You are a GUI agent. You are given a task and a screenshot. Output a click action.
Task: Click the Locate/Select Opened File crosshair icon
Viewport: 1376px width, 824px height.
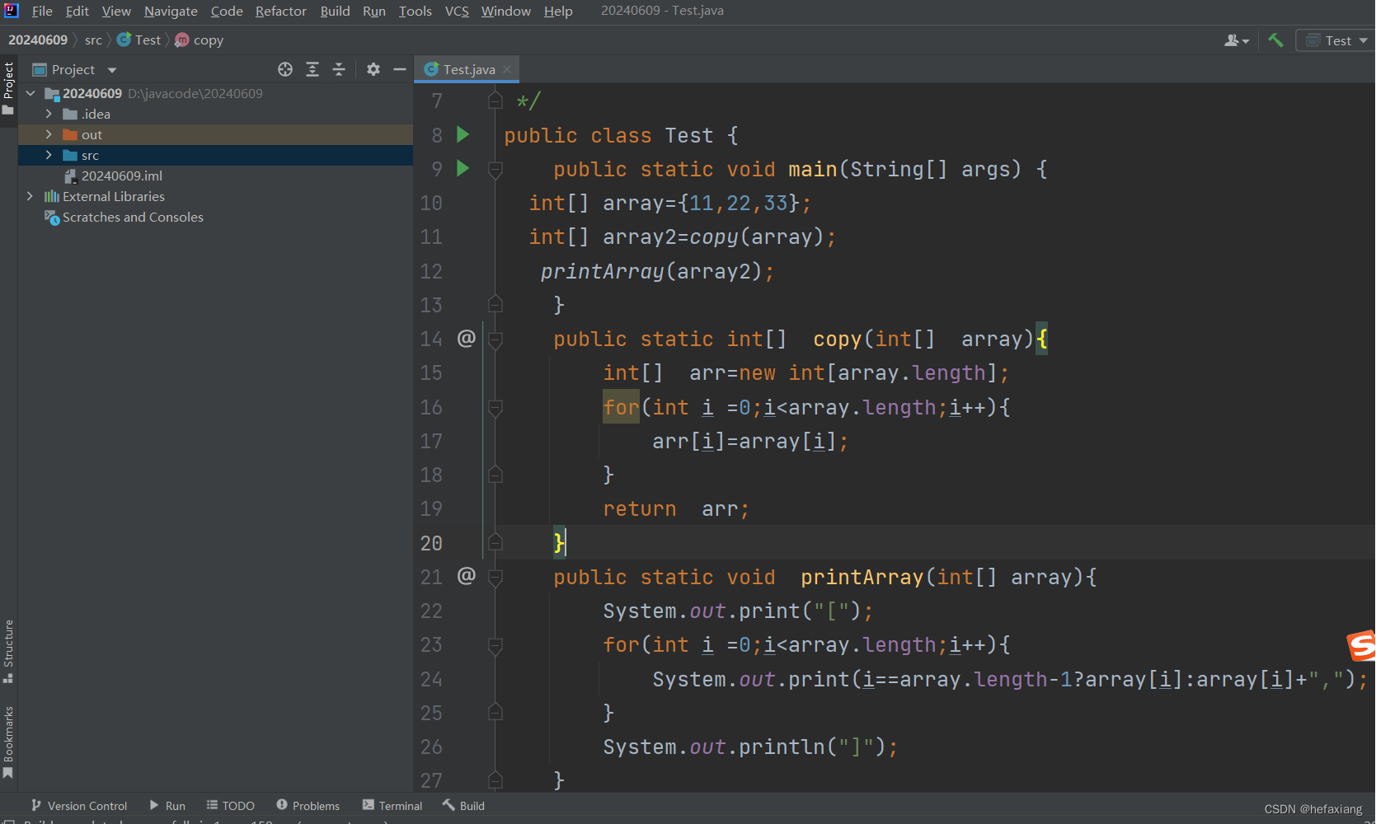point(285,69)
